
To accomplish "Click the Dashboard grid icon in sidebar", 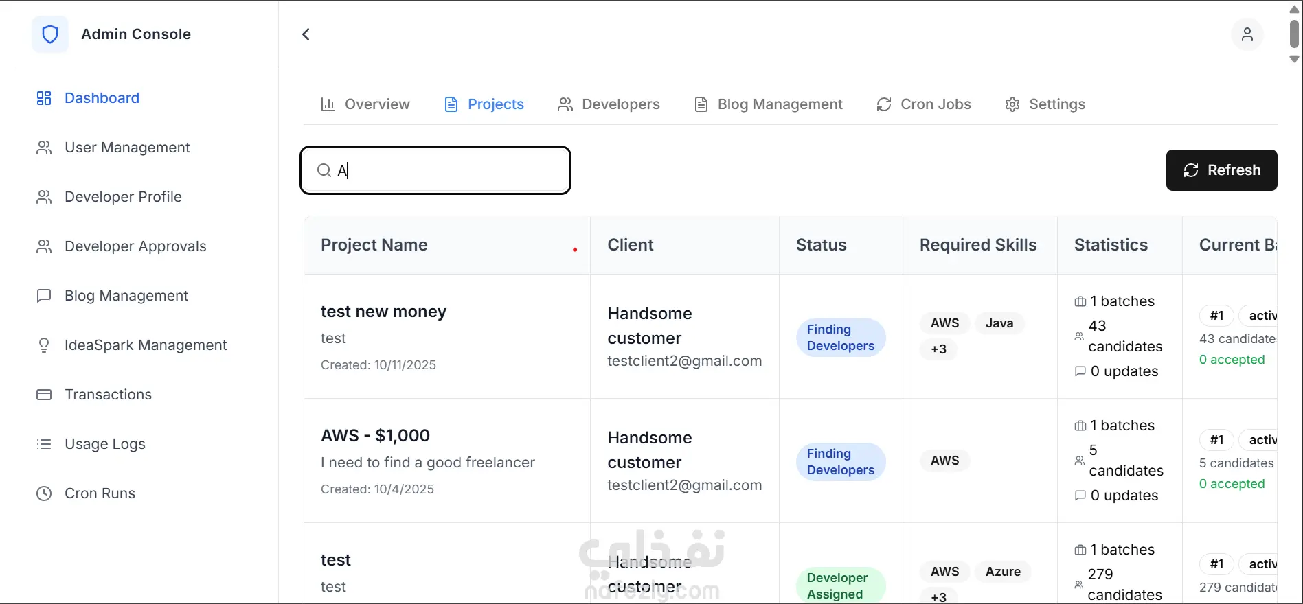I will [x=44, y=98].
